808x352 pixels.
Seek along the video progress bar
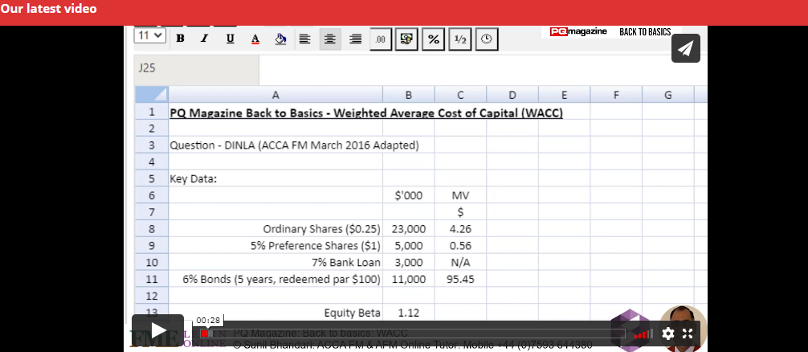click(x=413, y=334)
